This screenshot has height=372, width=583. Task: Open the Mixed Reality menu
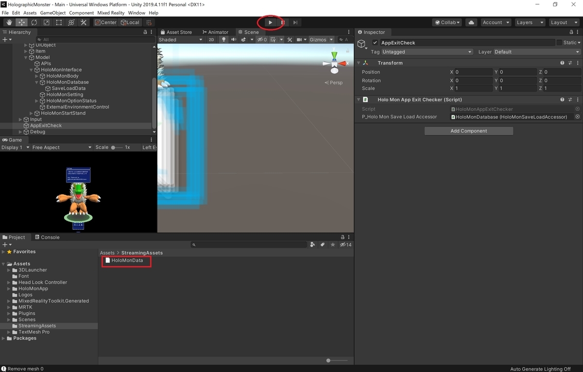click(111, 13)
